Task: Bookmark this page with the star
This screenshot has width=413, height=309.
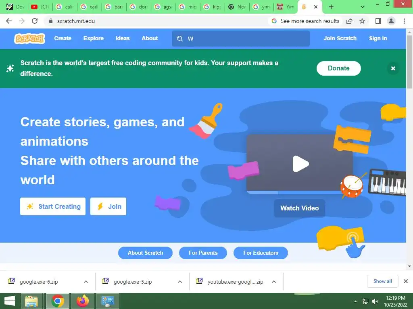Action: tap(362, 21)
